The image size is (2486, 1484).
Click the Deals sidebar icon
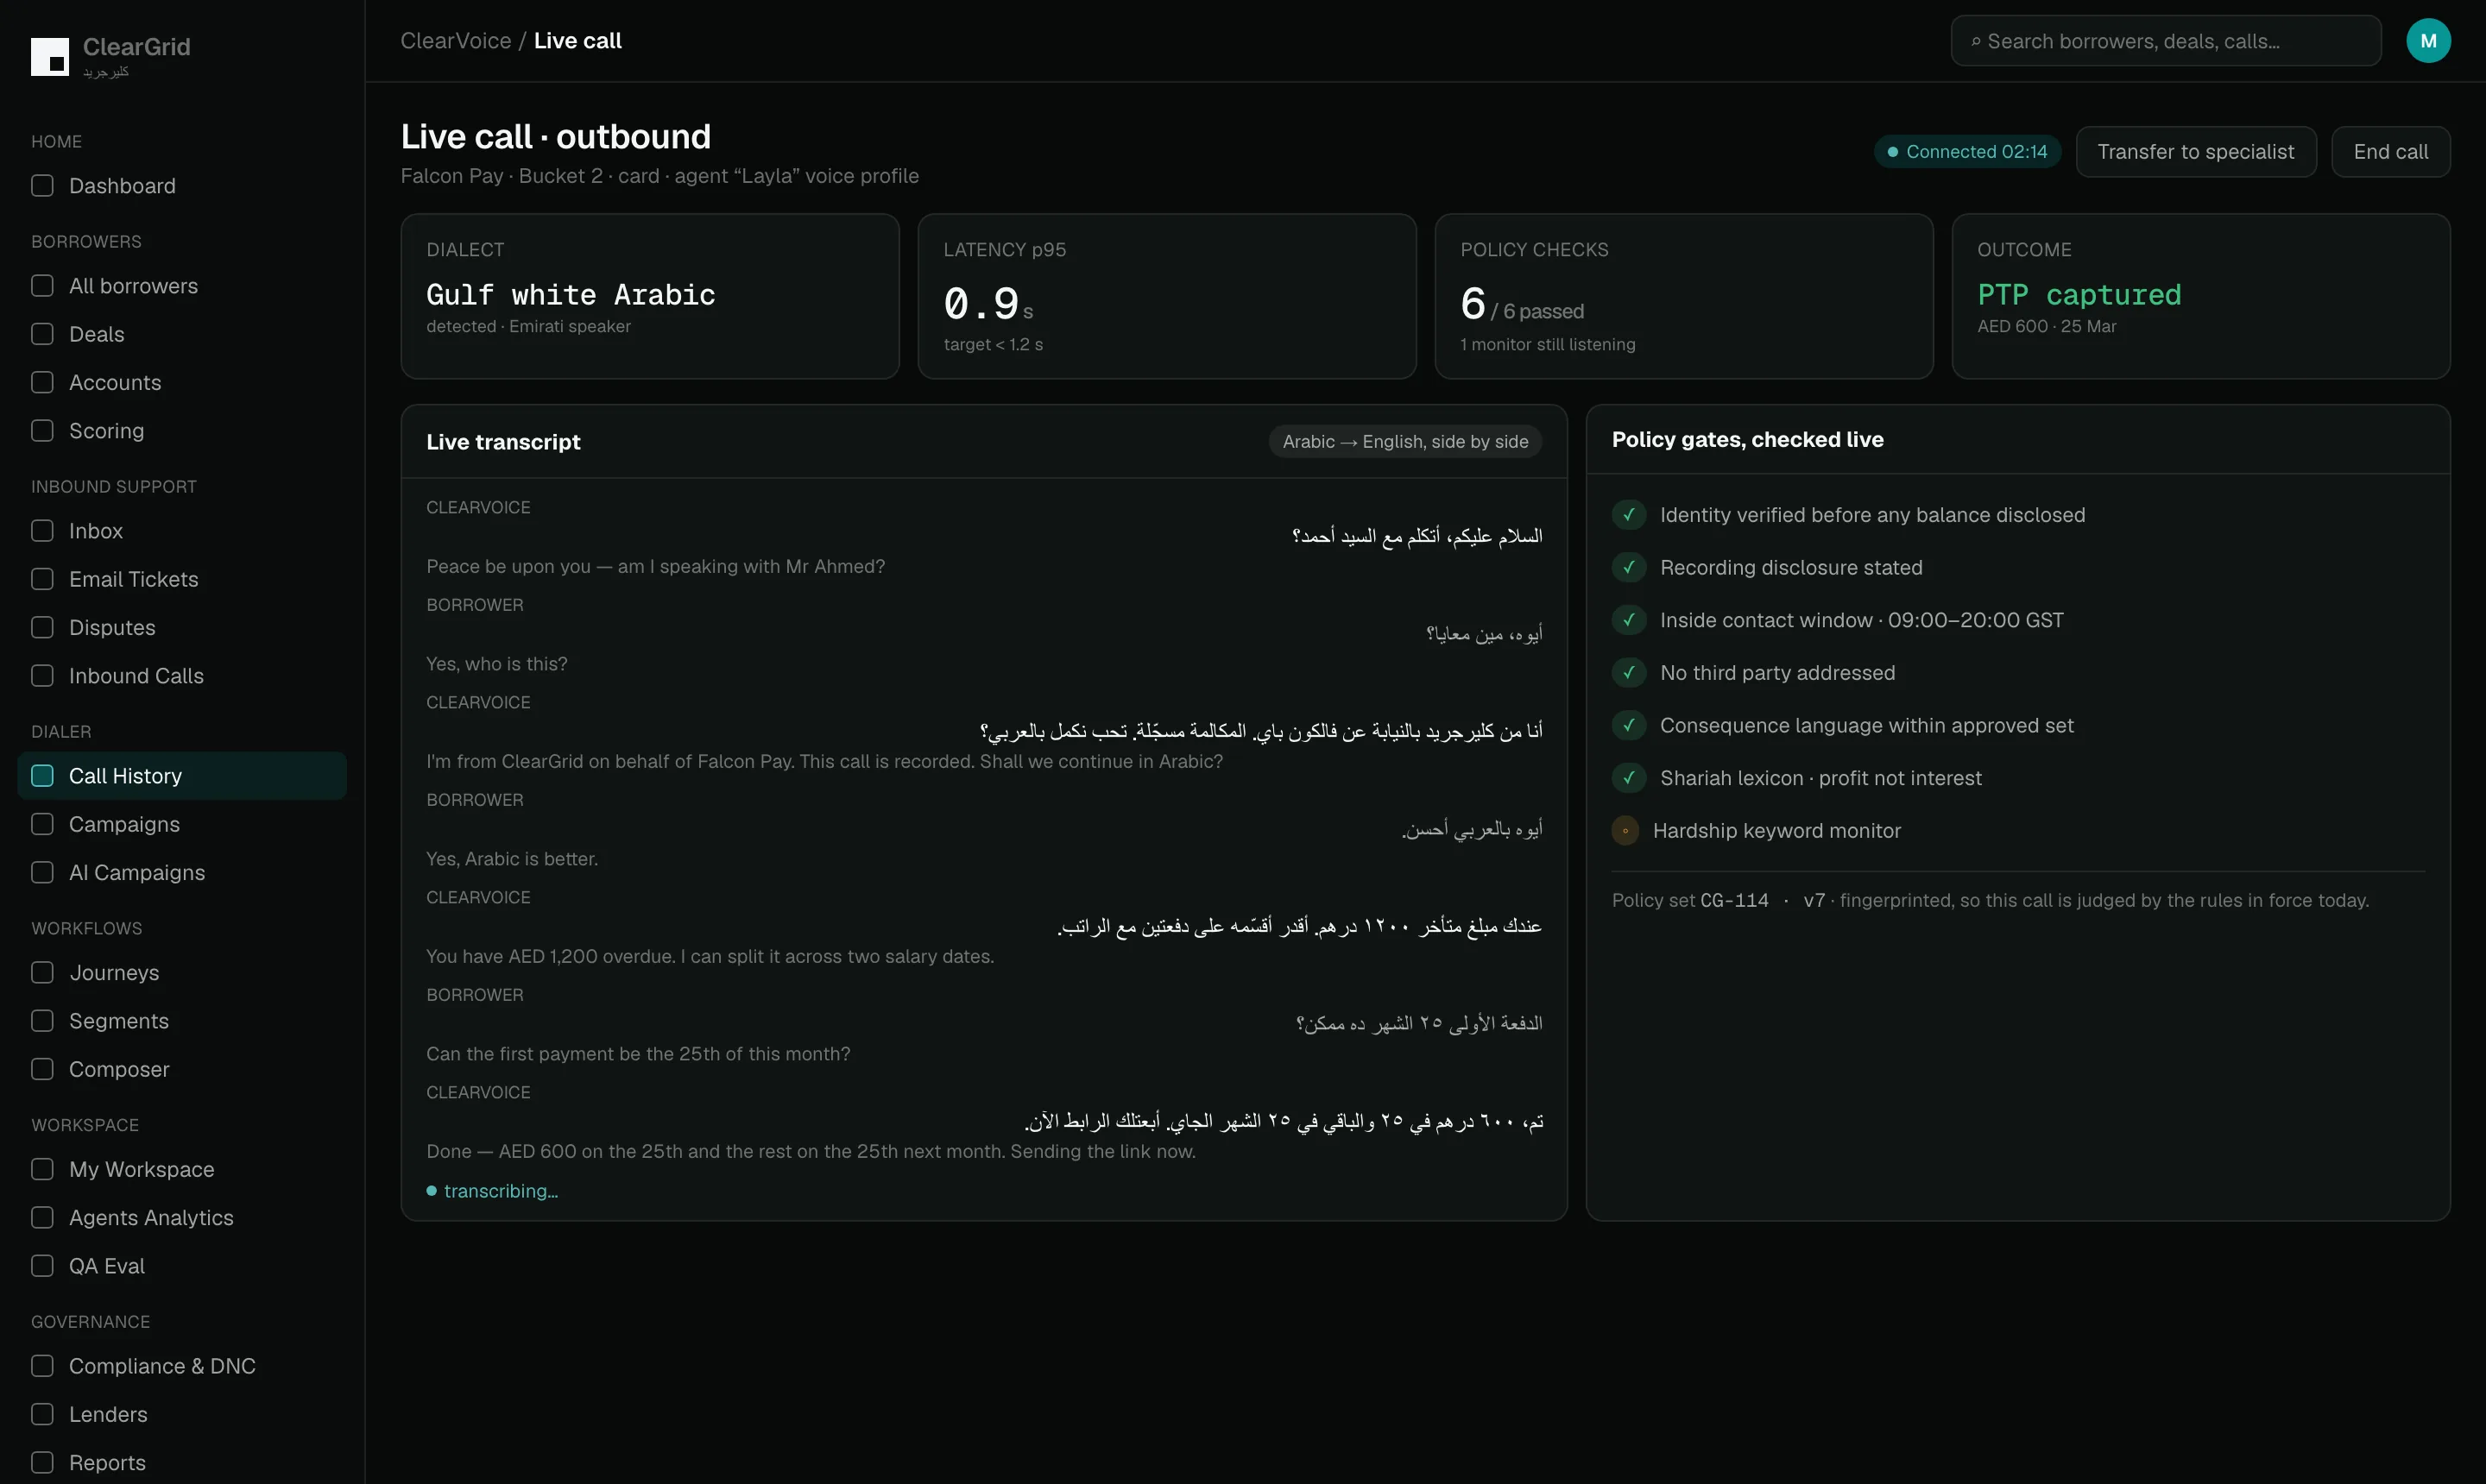click(x=42, y=334)
